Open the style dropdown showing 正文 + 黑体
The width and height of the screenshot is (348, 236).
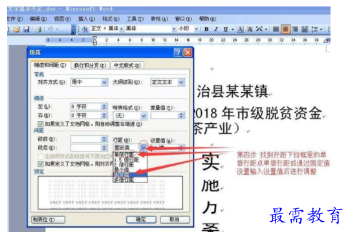click(122, 29)
